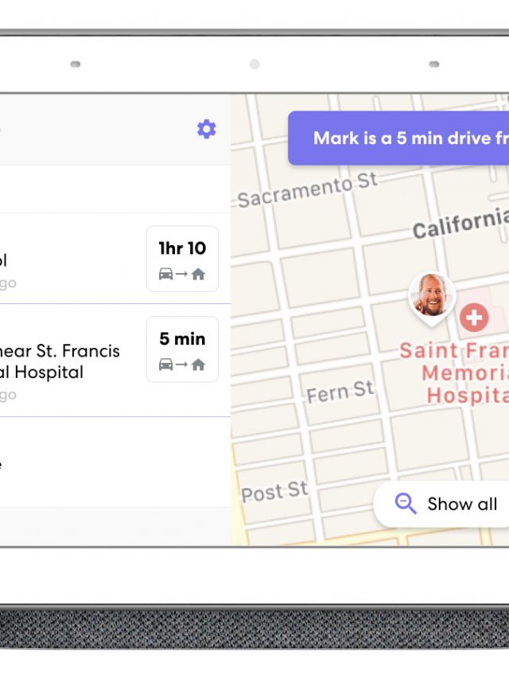Click the car icon under 5 min
This screenshot has width=509, height=679.
tap(166, 365)
